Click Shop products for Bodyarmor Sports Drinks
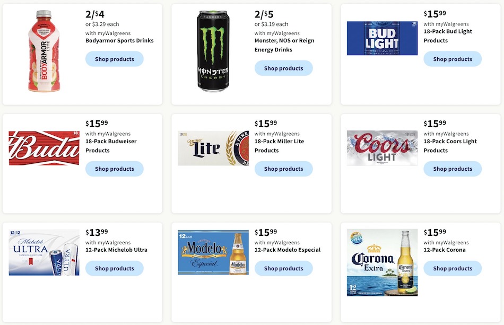 114,59
